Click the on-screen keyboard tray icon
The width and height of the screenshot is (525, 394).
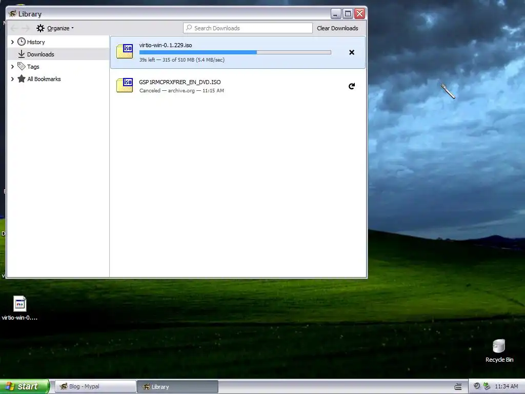458,387
